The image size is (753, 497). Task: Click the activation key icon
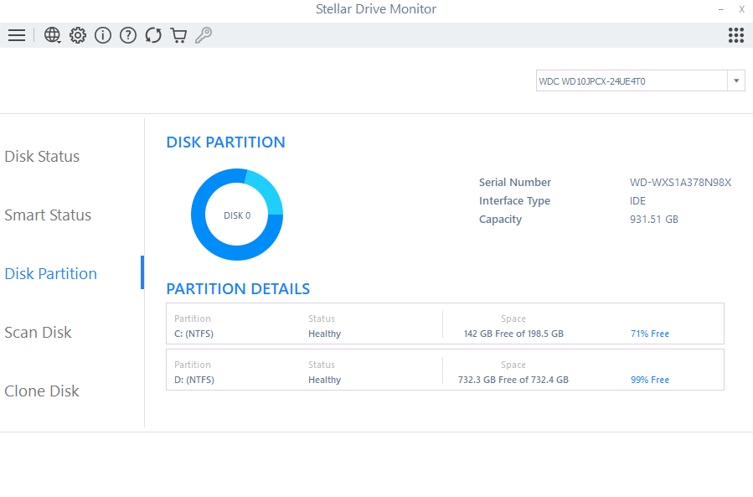(204, 35)
